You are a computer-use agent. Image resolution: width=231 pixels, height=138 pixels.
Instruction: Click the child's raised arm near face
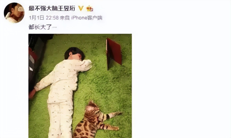(x=84, y=65)
